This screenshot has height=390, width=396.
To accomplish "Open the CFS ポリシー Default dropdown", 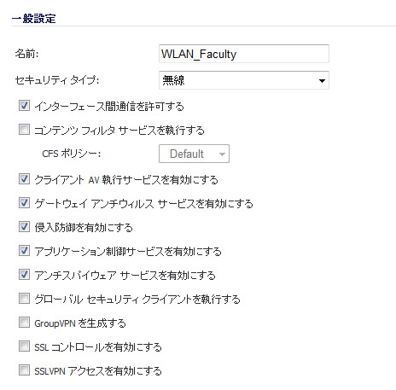I will [x=194, y=154].
